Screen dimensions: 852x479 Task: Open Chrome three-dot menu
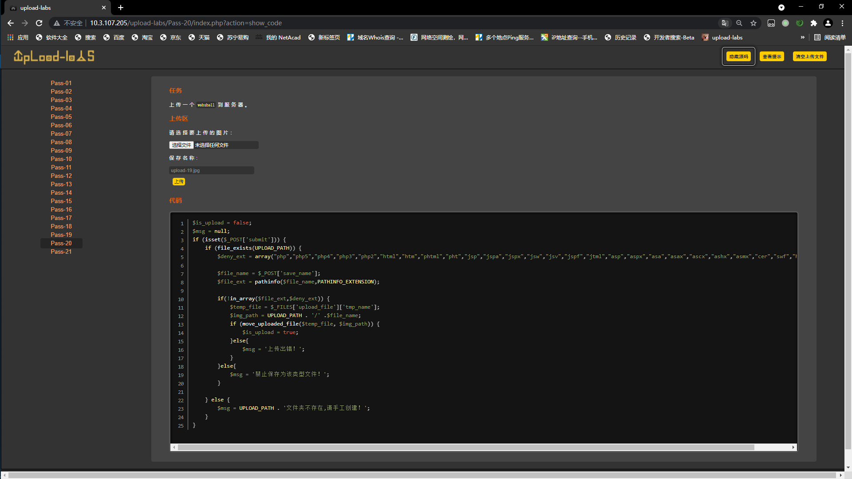842,23
